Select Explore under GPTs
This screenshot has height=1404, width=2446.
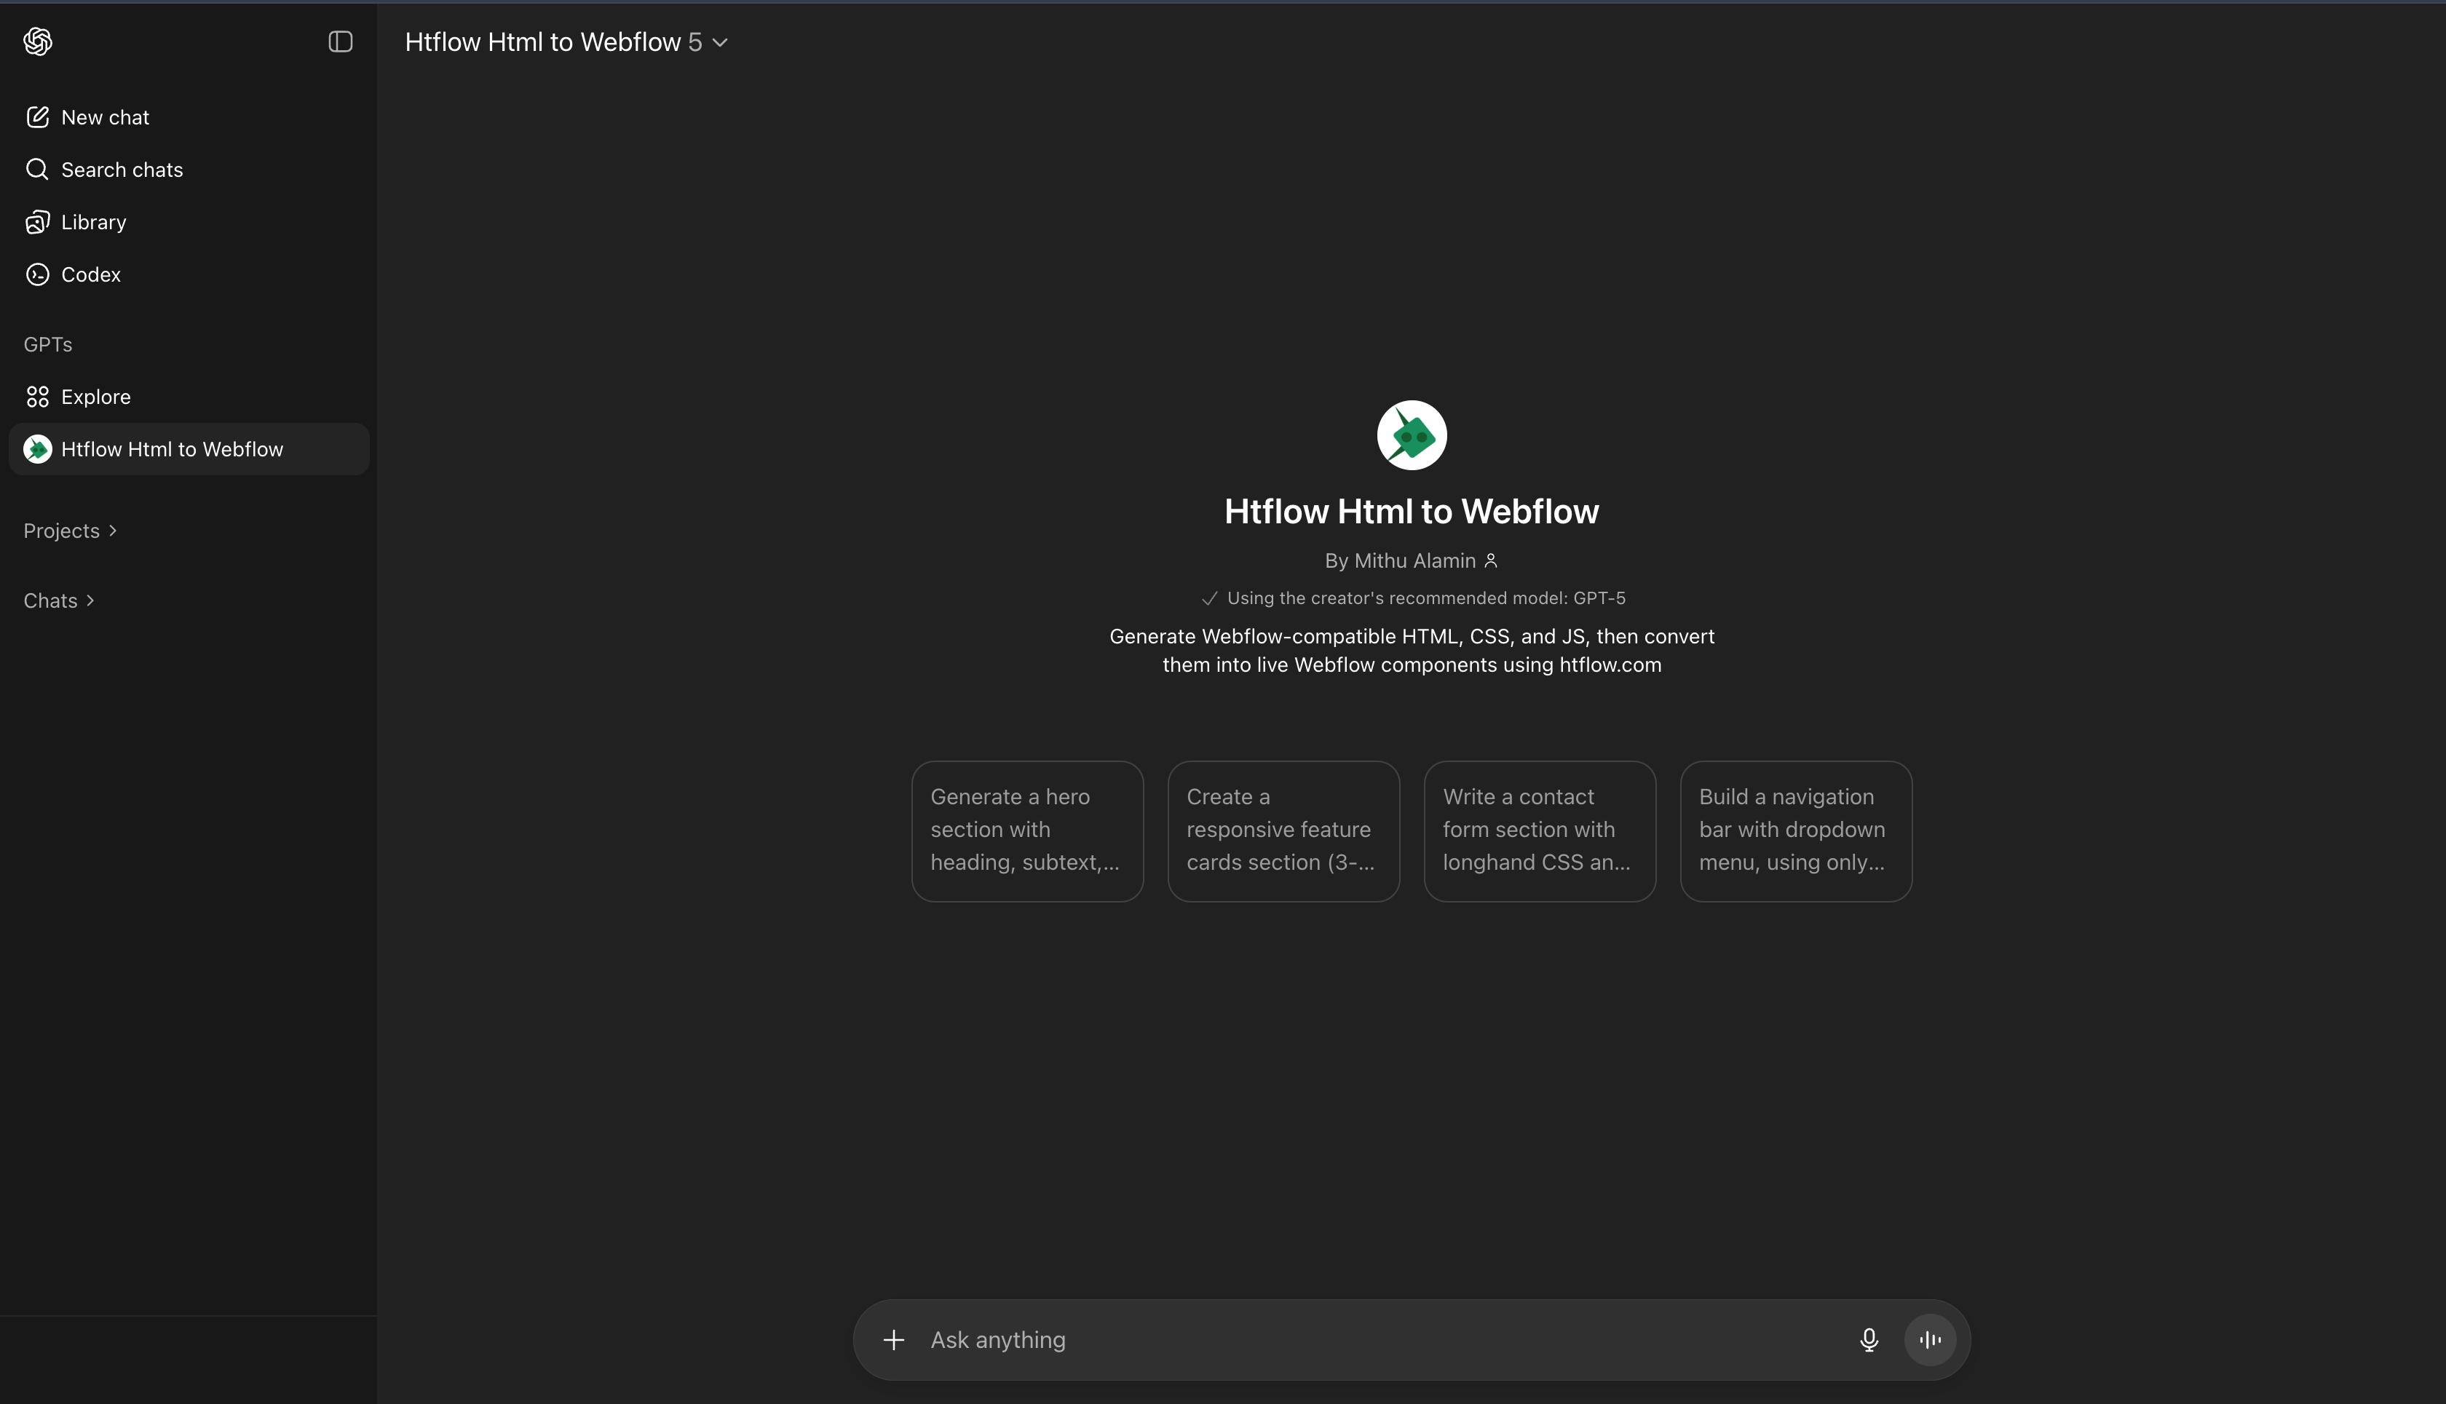coord(95,397)
